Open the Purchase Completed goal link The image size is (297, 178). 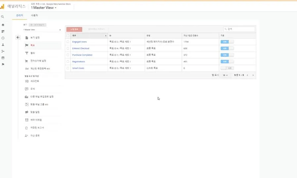click(x=82, y=55)
